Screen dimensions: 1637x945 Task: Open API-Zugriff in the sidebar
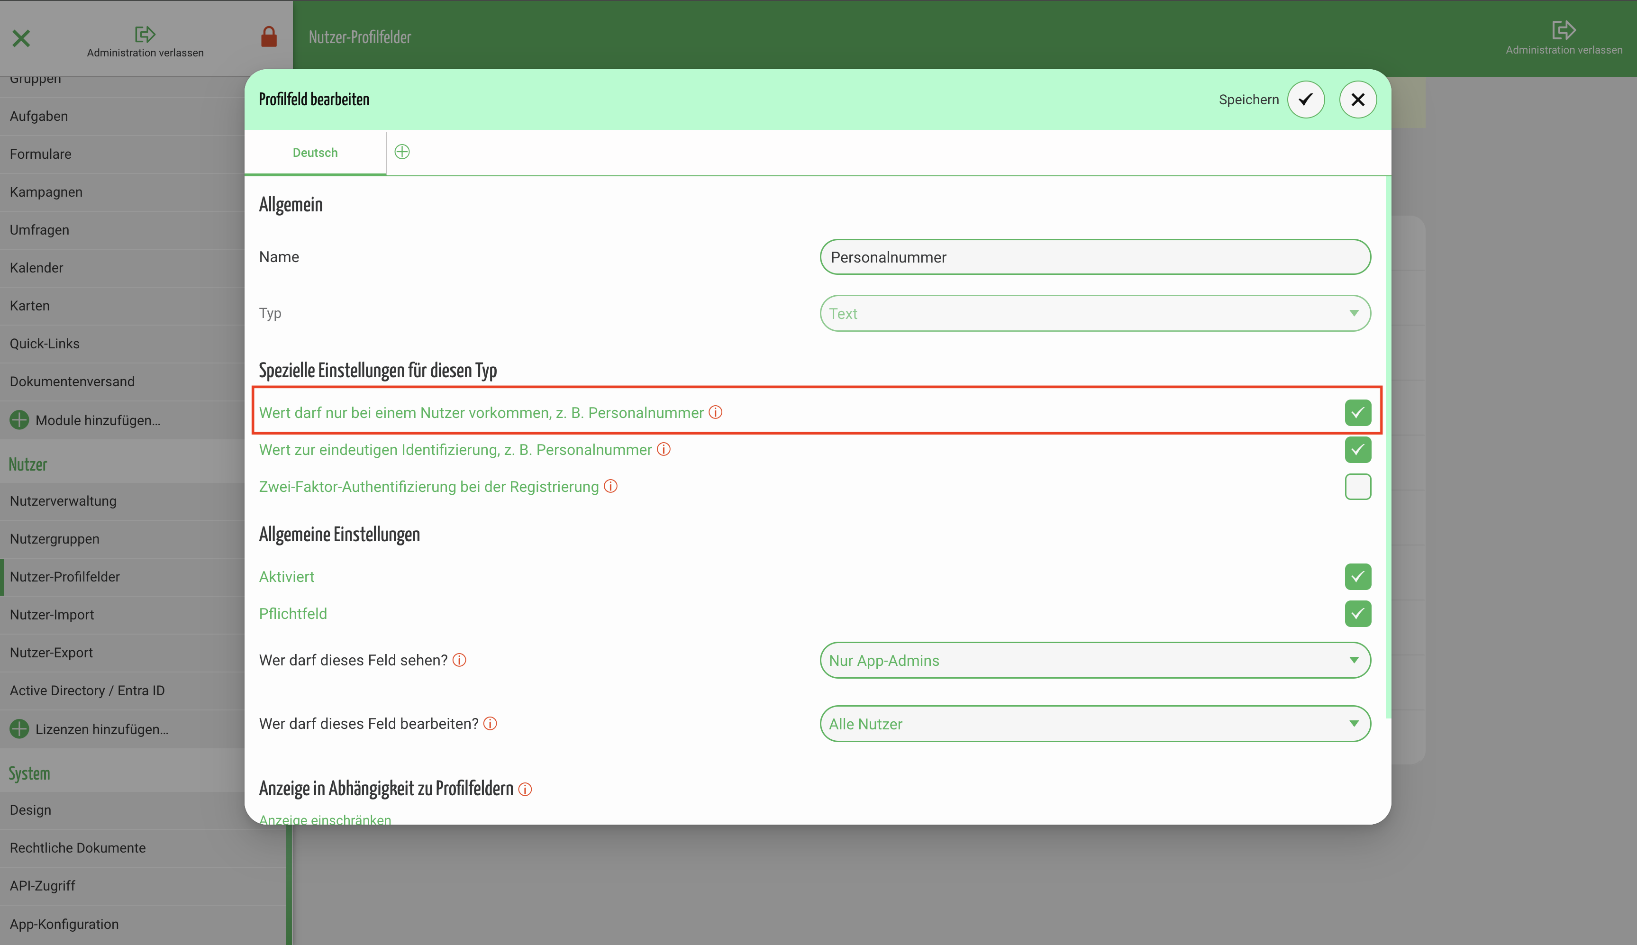pyautogui.click(x=143, y=886)
